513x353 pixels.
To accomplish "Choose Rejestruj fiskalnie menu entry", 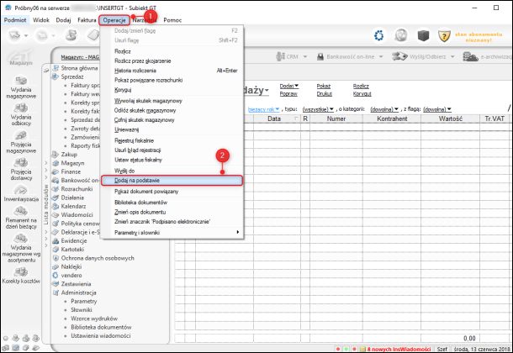I will (x=172, y=140).
